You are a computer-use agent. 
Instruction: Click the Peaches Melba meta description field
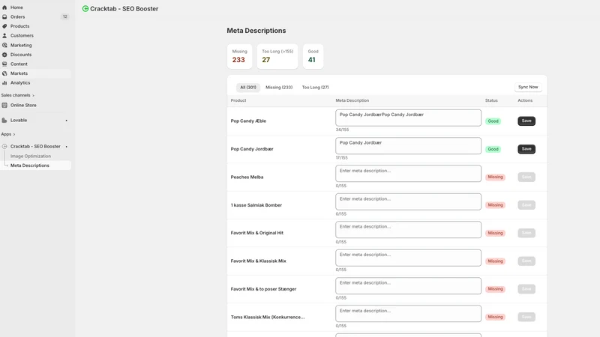[x=408, y=174]
